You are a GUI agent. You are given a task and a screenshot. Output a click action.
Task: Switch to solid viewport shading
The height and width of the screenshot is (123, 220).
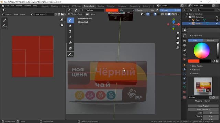pos(169,14)
